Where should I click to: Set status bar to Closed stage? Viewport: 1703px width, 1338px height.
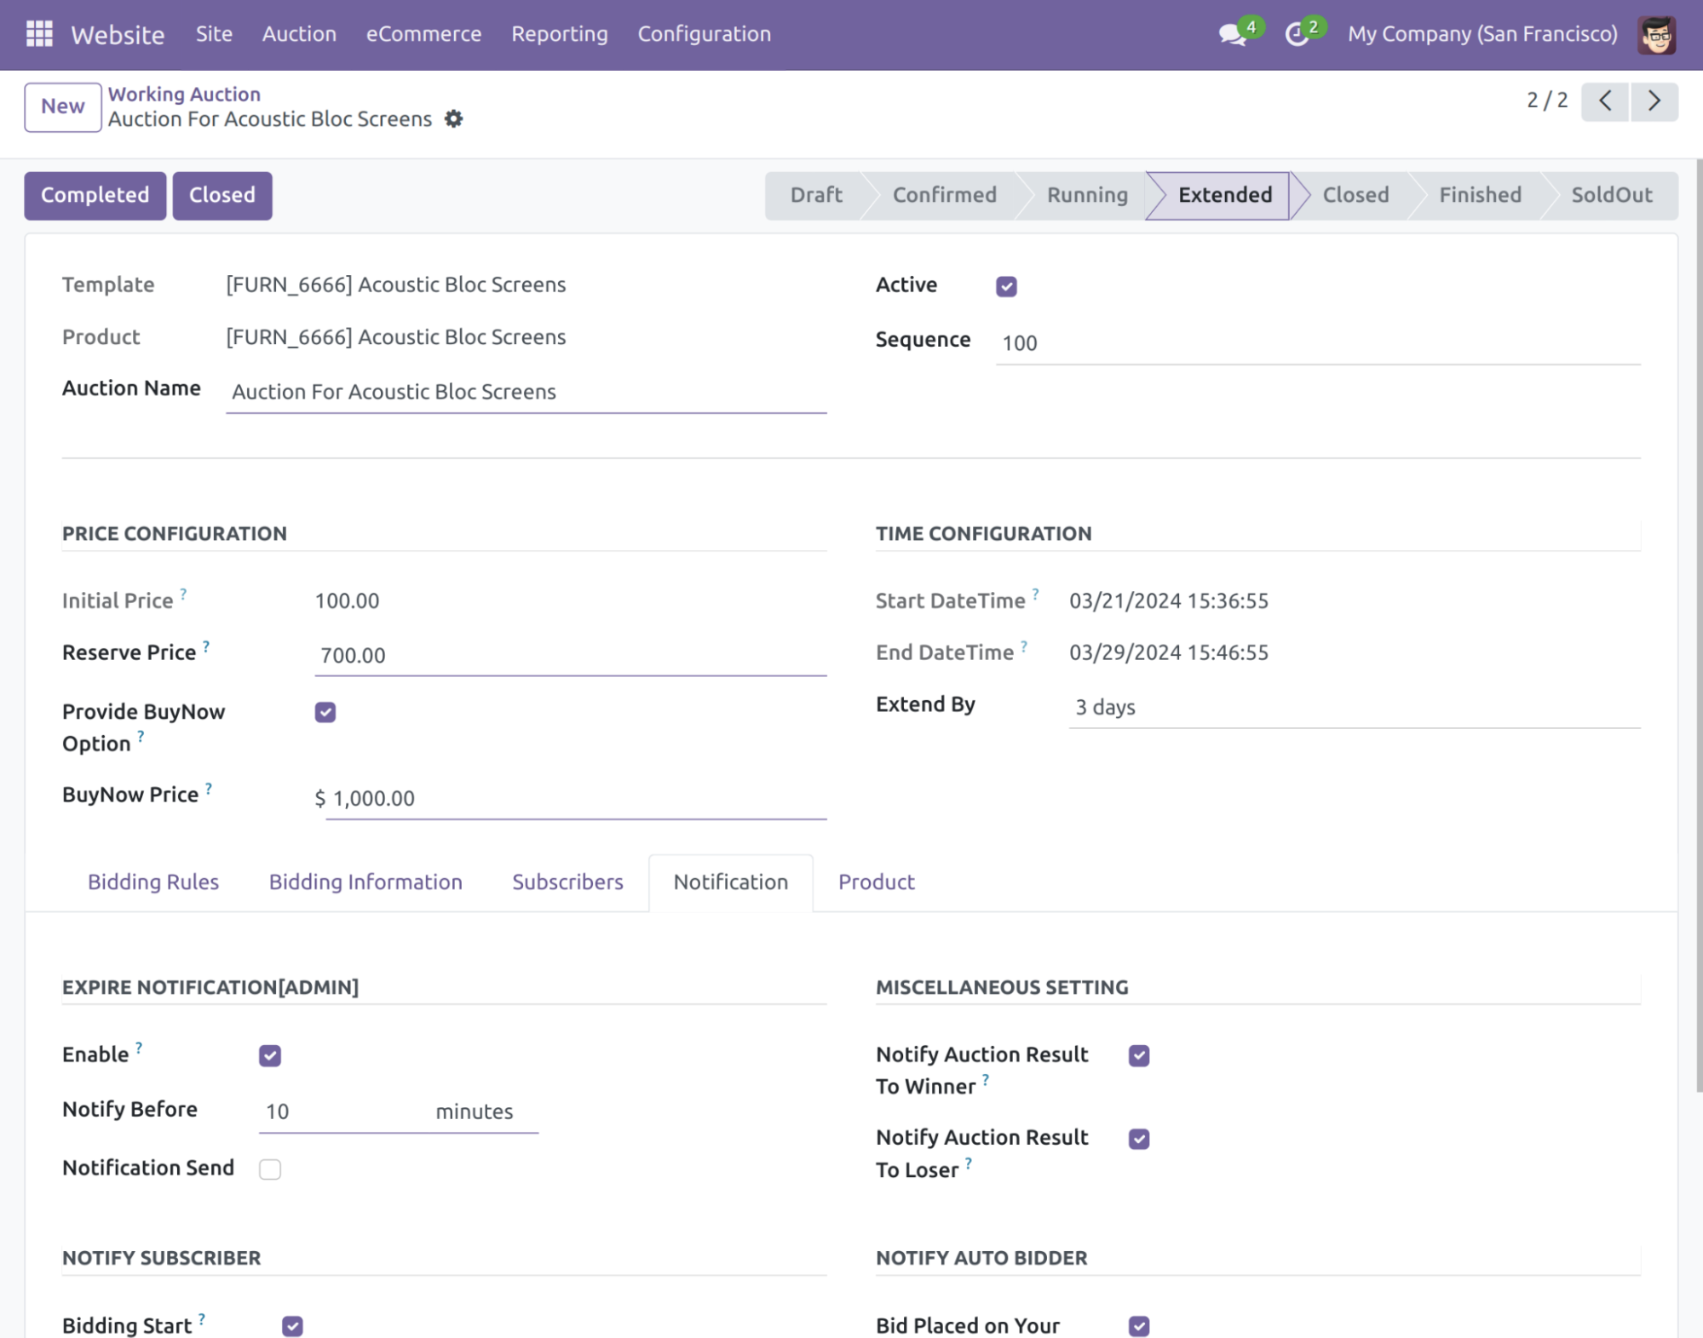coord(1355,196)
